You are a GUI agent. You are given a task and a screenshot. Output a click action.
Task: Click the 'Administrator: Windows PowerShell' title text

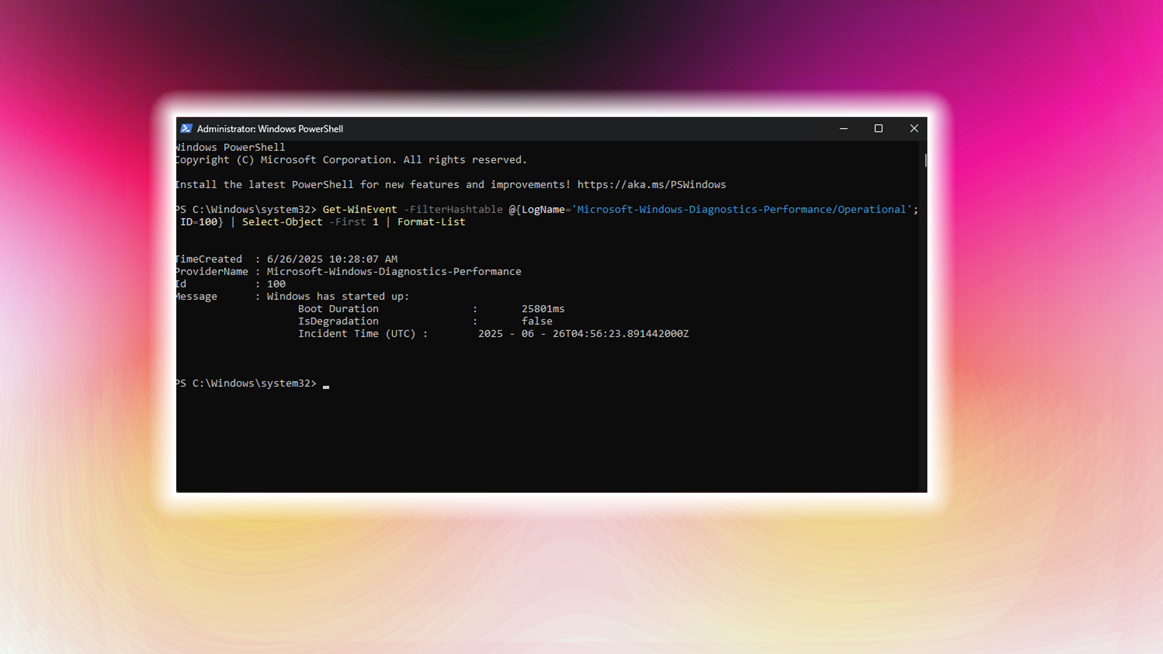point(270,129)
